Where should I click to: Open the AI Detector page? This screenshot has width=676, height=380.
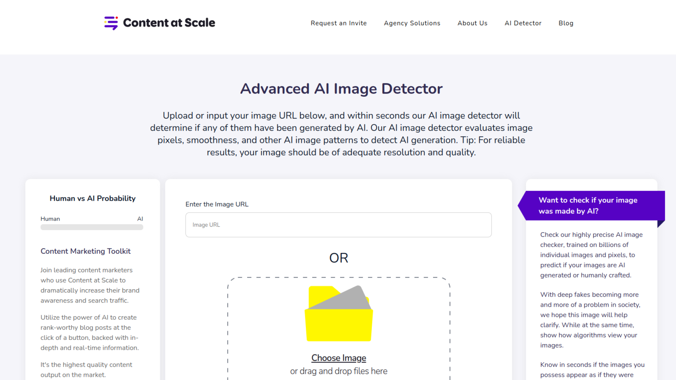pyautogui.click(x=523, y=23)
